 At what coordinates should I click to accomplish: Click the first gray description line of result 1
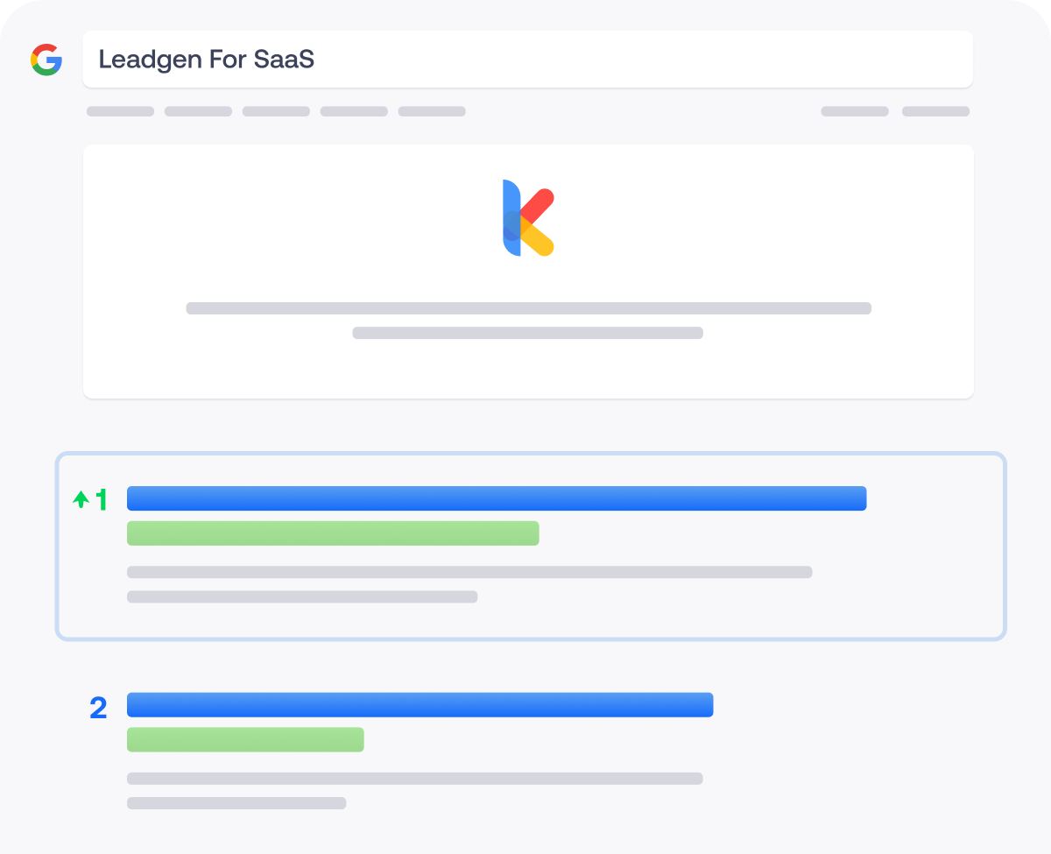click(469, 572)
